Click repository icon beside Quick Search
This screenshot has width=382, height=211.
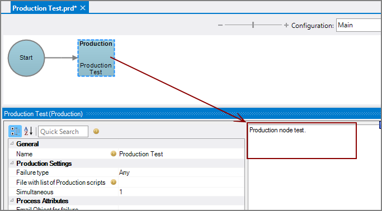click(x=96, y=132)
